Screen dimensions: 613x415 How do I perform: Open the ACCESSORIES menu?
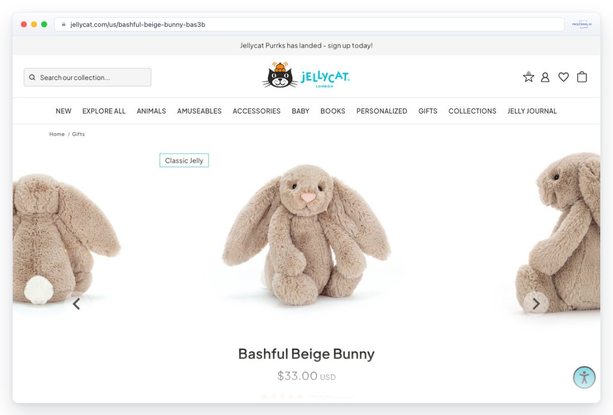tap(257, 111)
